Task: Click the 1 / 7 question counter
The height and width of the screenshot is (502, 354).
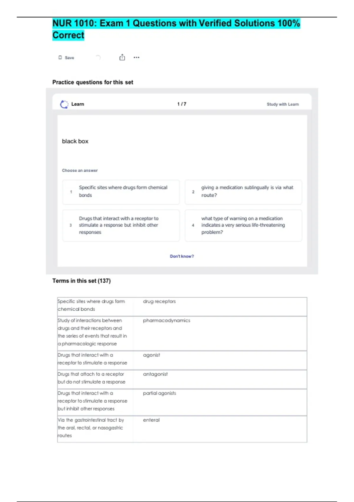Action: point(182,104)
